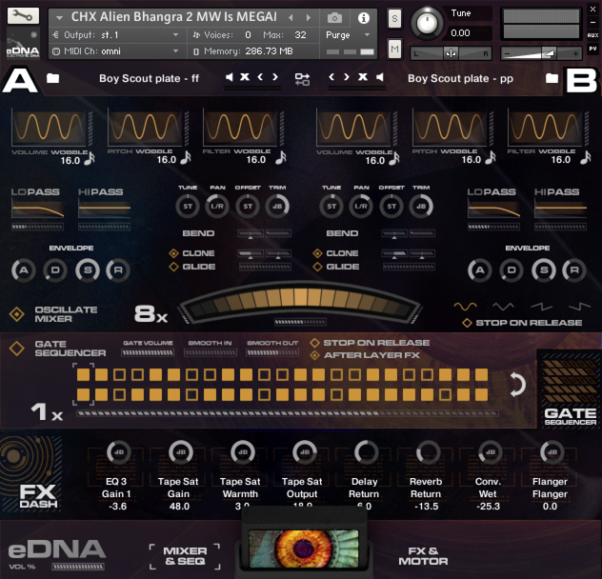Open the instrument info icon

click(363, 18)
